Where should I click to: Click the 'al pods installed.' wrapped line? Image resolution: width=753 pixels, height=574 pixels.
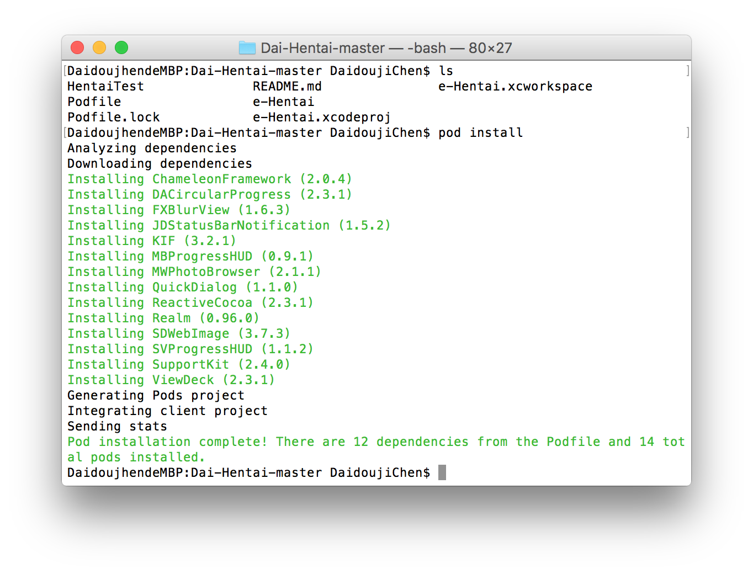pos(136,458)
